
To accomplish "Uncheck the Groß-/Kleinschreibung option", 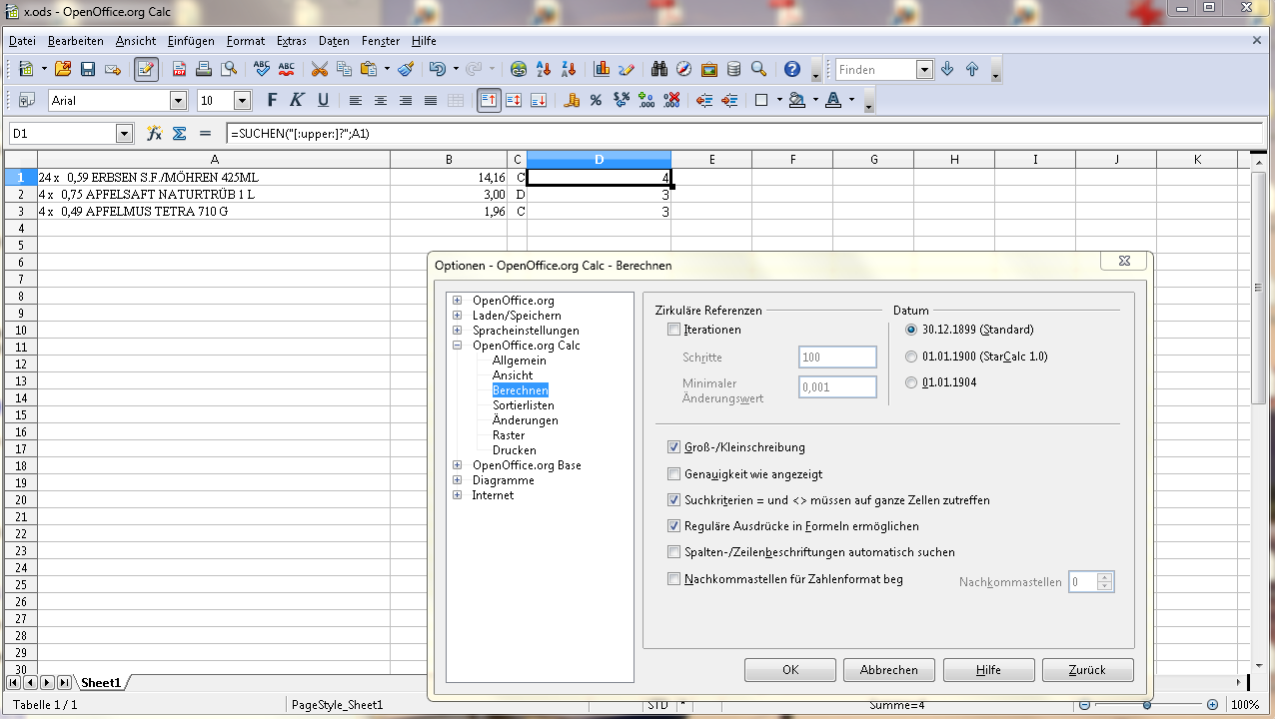I will tap(673, 447).
